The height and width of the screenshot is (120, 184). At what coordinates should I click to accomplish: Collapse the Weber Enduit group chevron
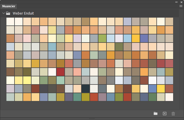[4, 13]
